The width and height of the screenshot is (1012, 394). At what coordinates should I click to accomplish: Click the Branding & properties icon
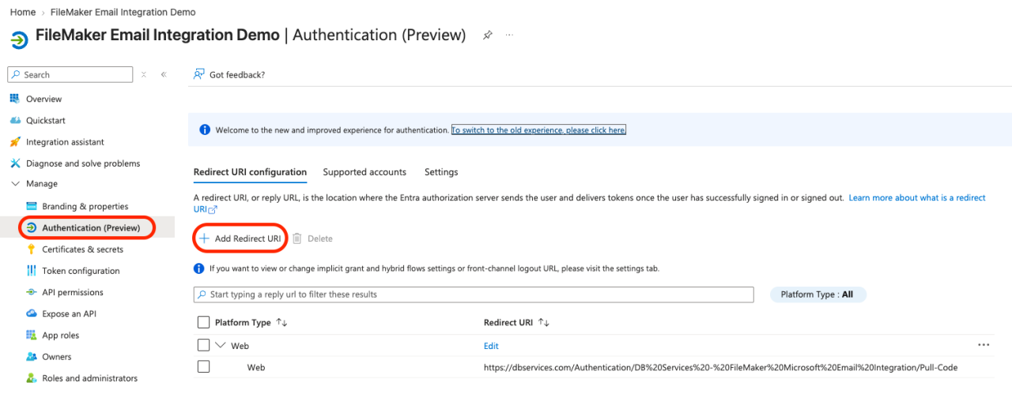[x=32, y=206]
